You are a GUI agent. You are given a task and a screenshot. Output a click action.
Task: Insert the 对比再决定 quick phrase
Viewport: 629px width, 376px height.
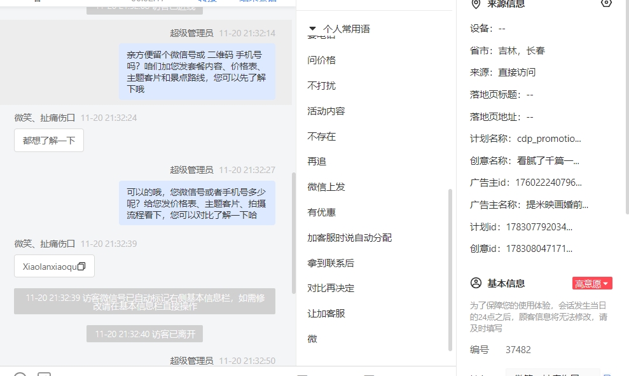click(331, 288)
